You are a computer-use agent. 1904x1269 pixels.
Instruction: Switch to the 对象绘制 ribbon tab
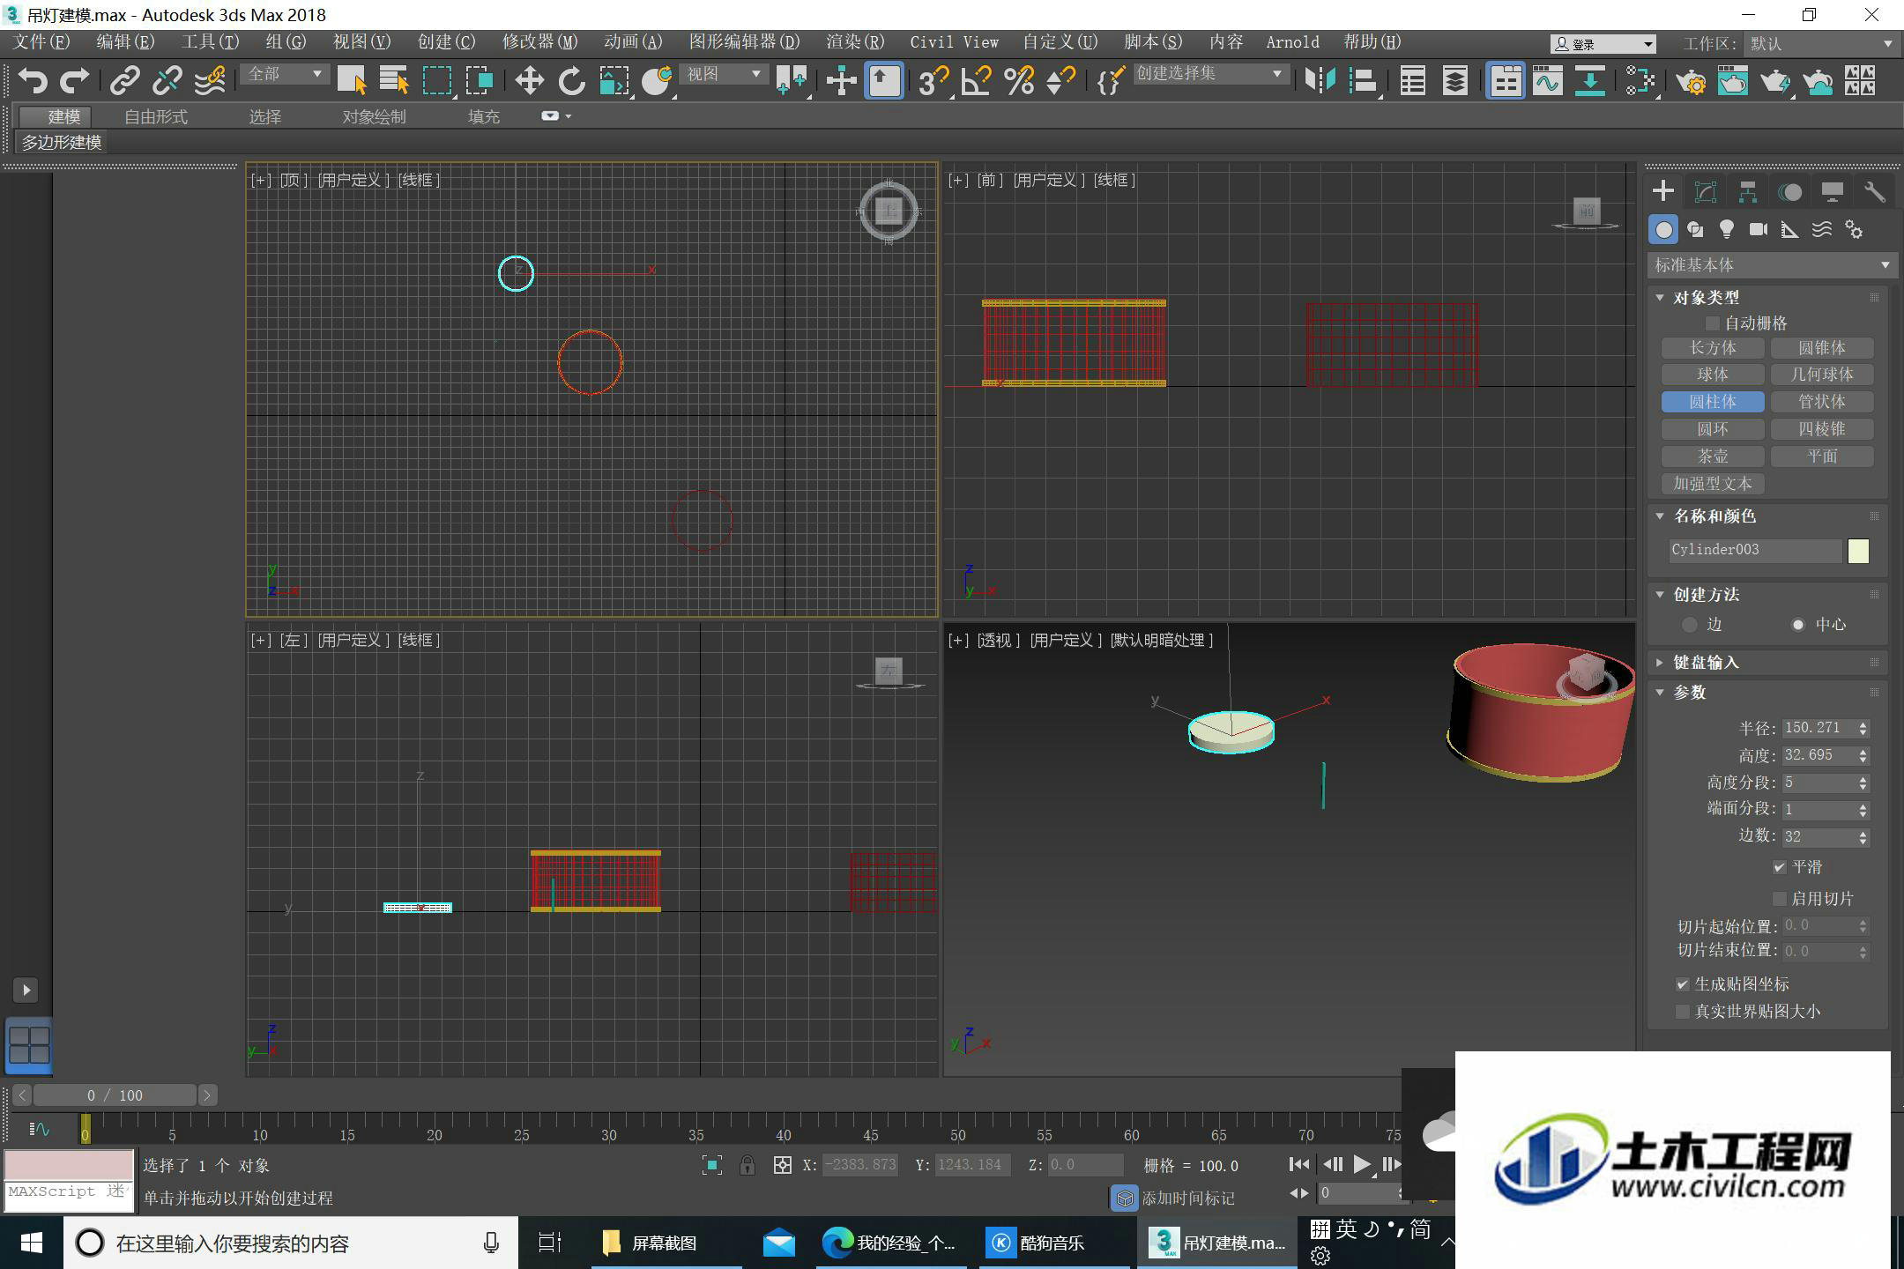(x=374, y=116)
